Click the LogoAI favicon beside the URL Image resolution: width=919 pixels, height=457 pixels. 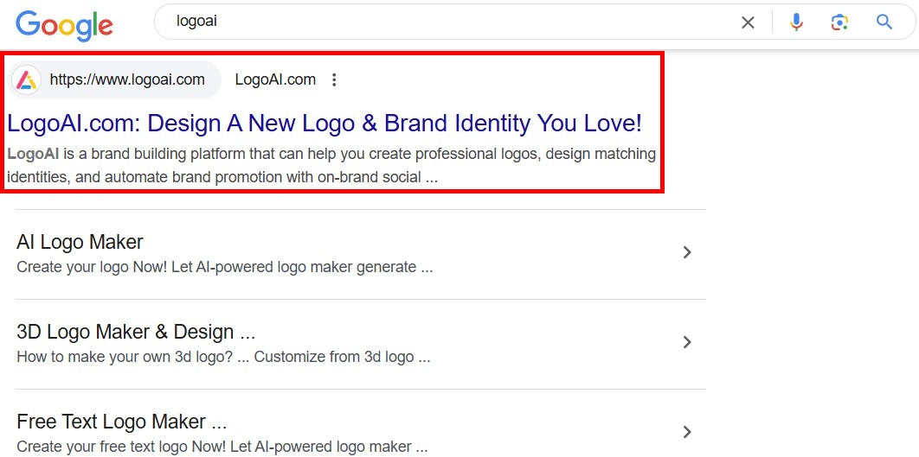pos(27,80)
